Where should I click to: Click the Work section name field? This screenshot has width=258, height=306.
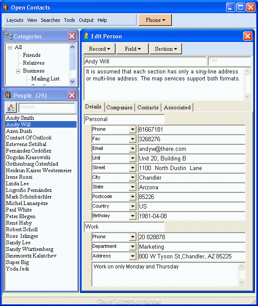click(124, 226)
